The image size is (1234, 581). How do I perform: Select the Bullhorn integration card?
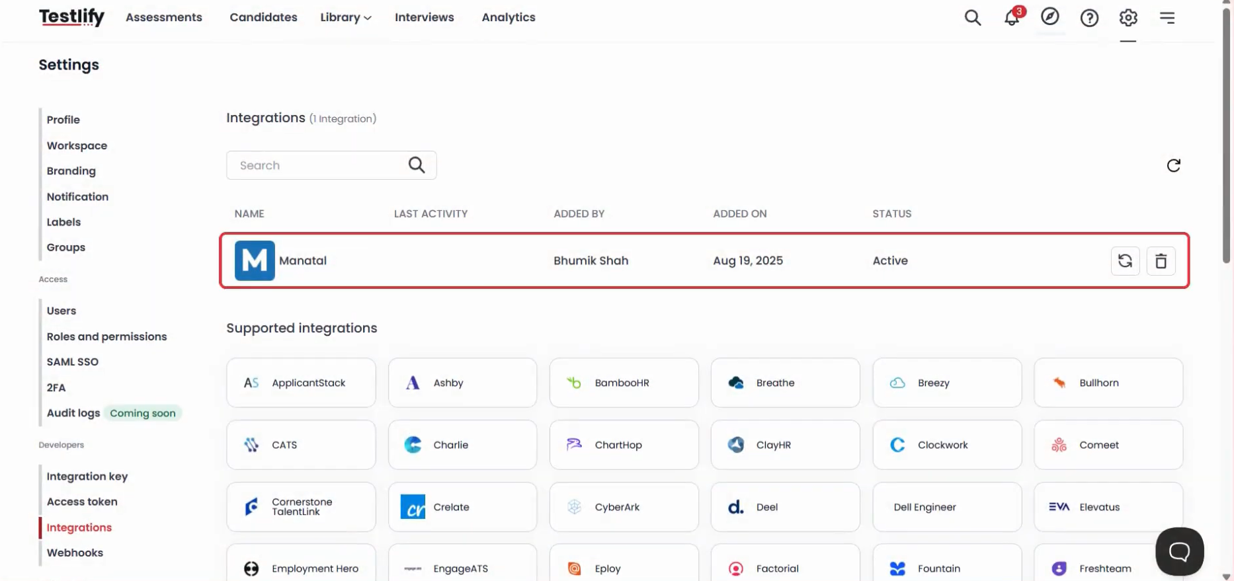click(1108, 383)
